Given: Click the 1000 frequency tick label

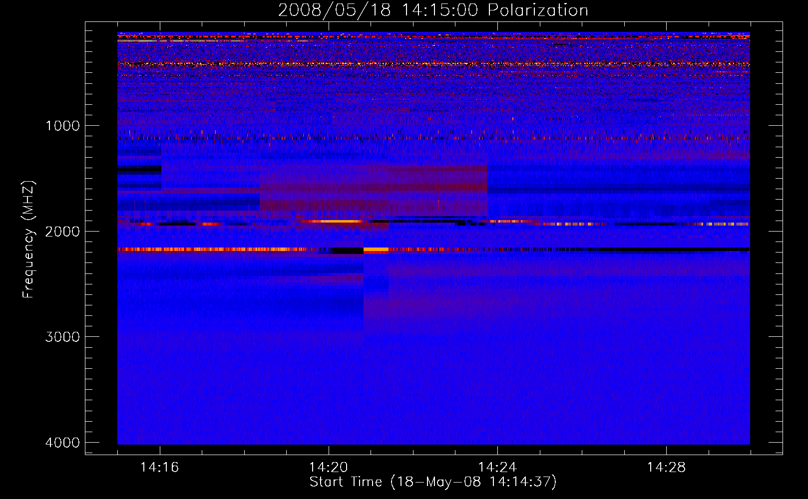Looking at the screenshot, I should (x=62, y=125).
